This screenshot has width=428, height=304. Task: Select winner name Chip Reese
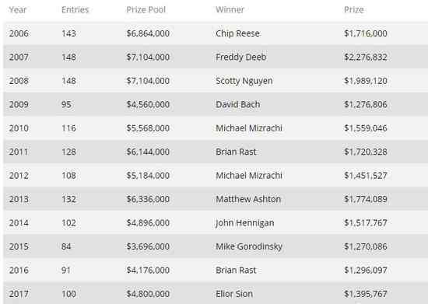(x=237, y=33)
